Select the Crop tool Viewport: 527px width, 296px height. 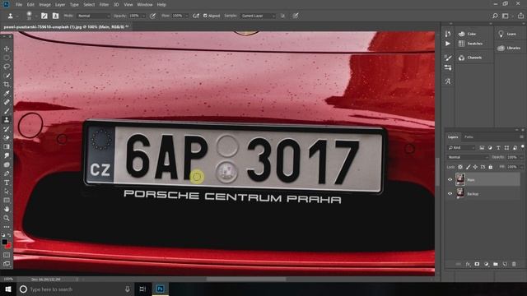click(7, 84)
